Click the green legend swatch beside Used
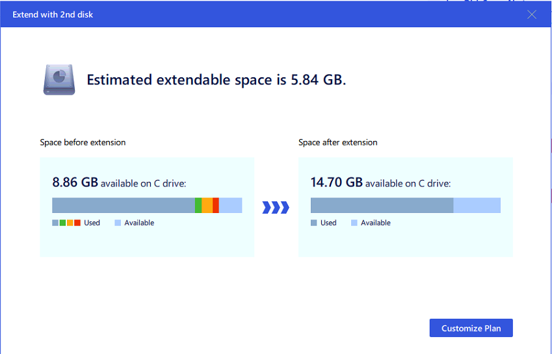 (x=62, y=223)
